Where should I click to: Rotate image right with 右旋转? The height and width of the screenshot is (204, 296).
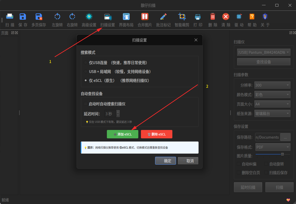(x=72, y=17)
